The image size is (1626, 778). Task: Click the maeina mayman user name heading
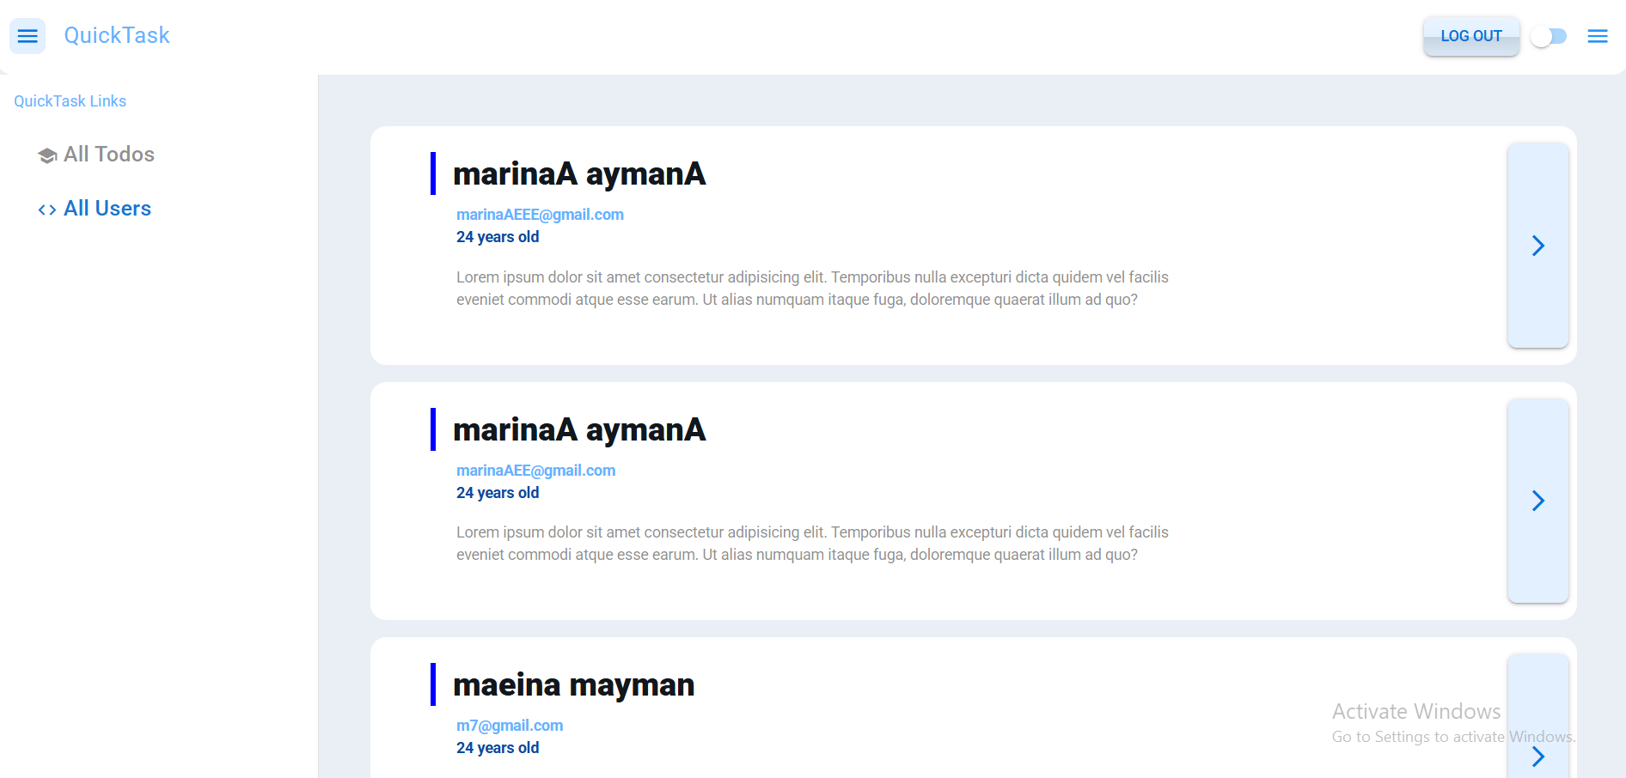pos(573,685)
